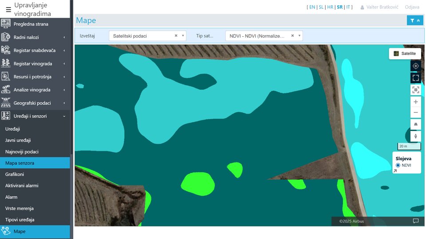Zoom in on the map
Screen dimensions: 426x239
(x=415, y=102)
